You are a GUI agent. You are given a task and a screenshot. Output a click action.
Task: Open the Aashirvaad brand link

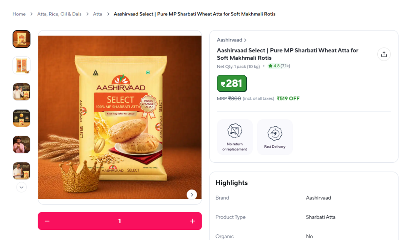pyautogui.click(x=231, y=40)
